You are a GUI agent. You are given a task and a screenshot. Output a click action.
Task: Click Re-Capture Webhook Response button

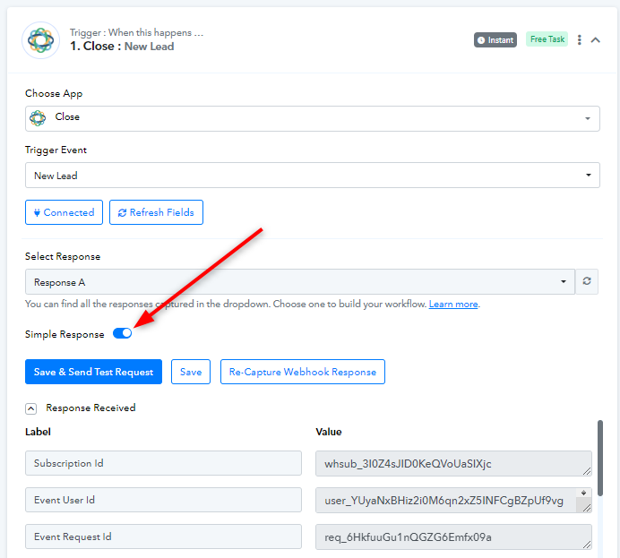click(303, 372)
